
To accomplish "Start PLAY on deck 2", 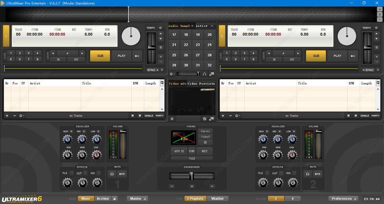I will click(x=337, y=56).
